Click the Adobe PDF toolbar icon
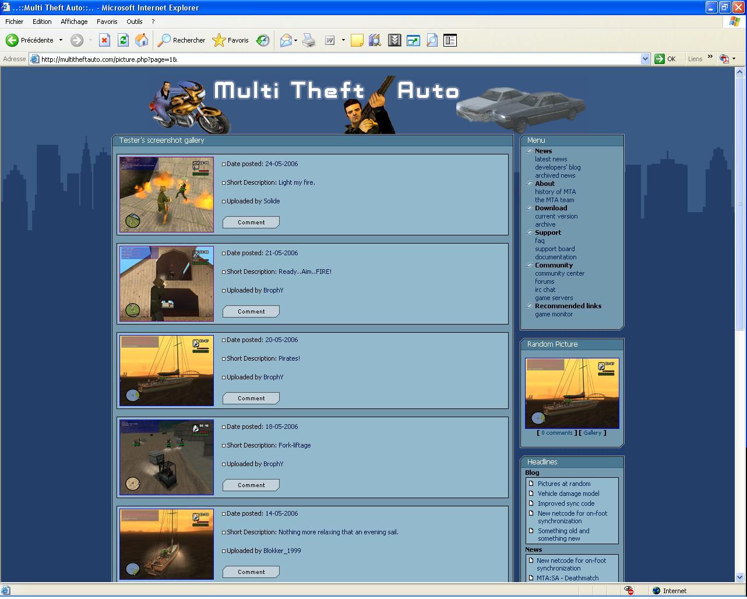 click(x=724, y=59)
